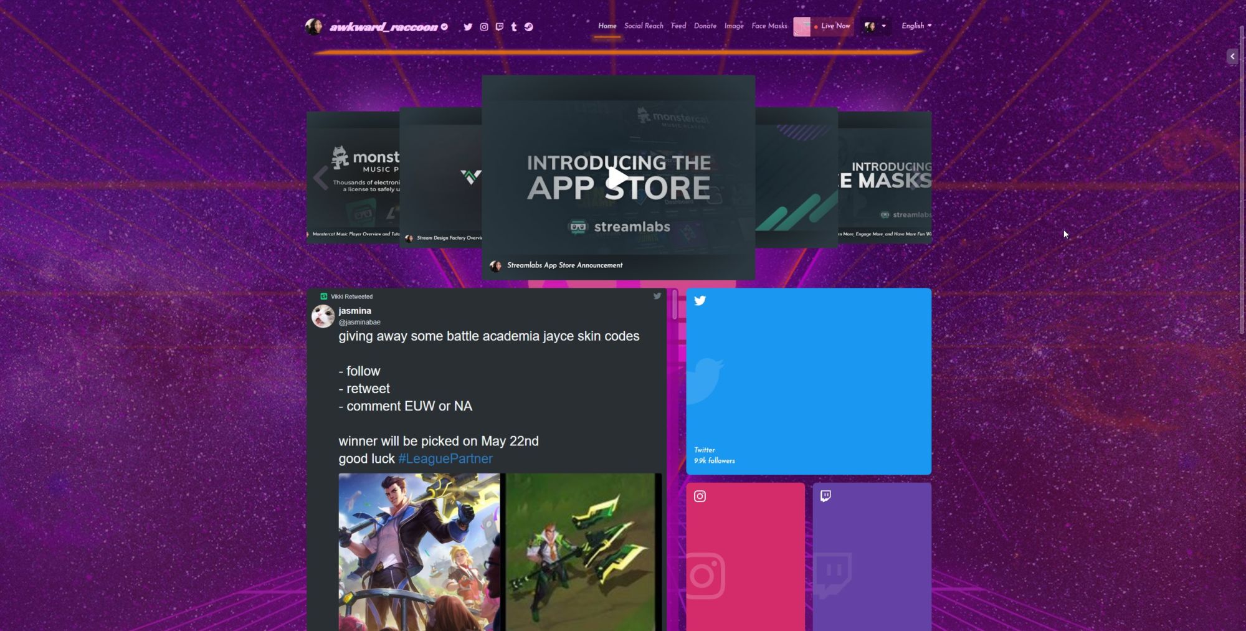The image size is (1246, 631).
Task: Click the Twitch icon on purple card
Action: click(825, 496)
